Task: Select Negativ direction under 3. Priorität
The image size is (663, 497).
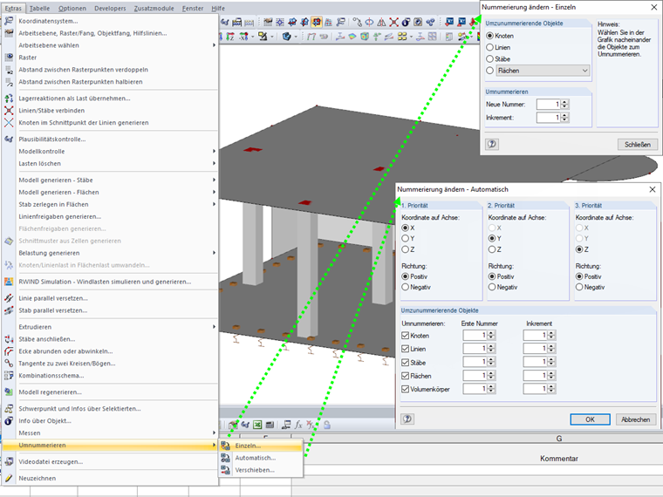Action: pos(579,287)
